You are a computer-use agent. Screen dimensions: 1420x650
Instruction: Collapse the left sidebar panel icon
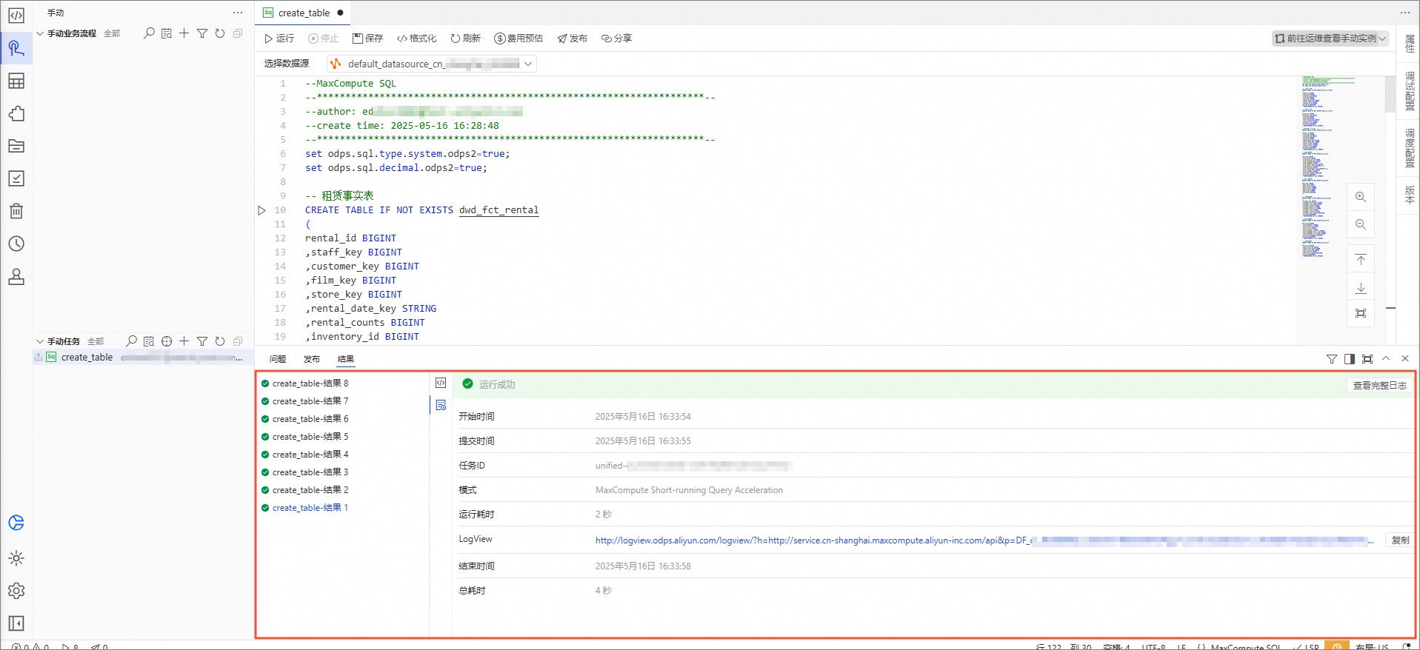pyautogui.click(x=16, y=623)
